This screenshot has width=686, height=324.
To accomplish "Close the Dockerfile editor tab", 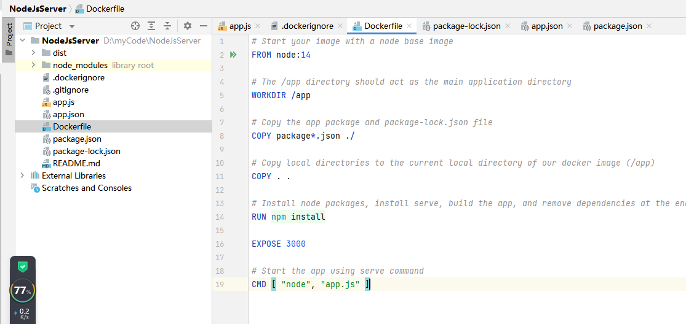I will click(x=410, y=26).
